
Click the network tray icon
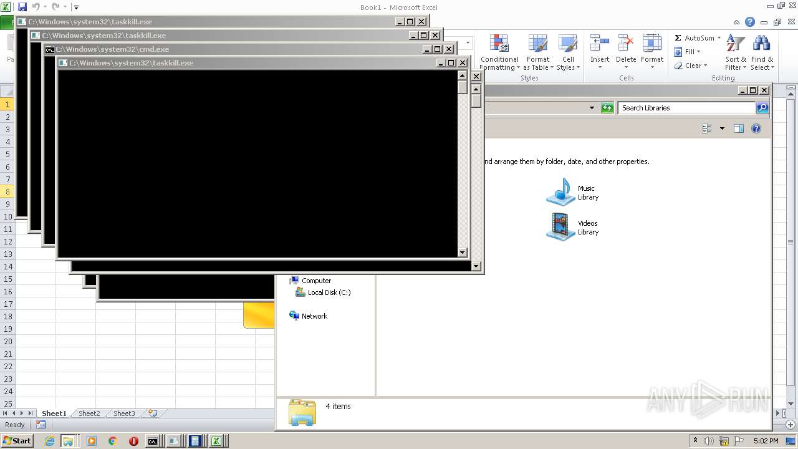[x=724, y=441]
